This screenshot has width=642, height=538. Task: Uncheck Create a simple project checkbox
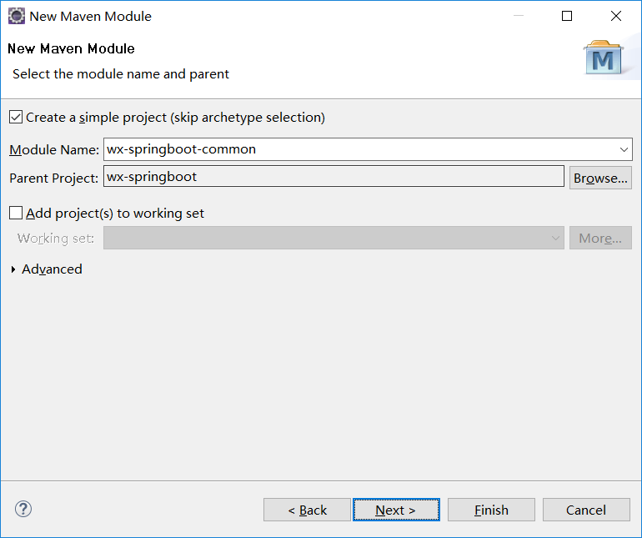(16, 117)
